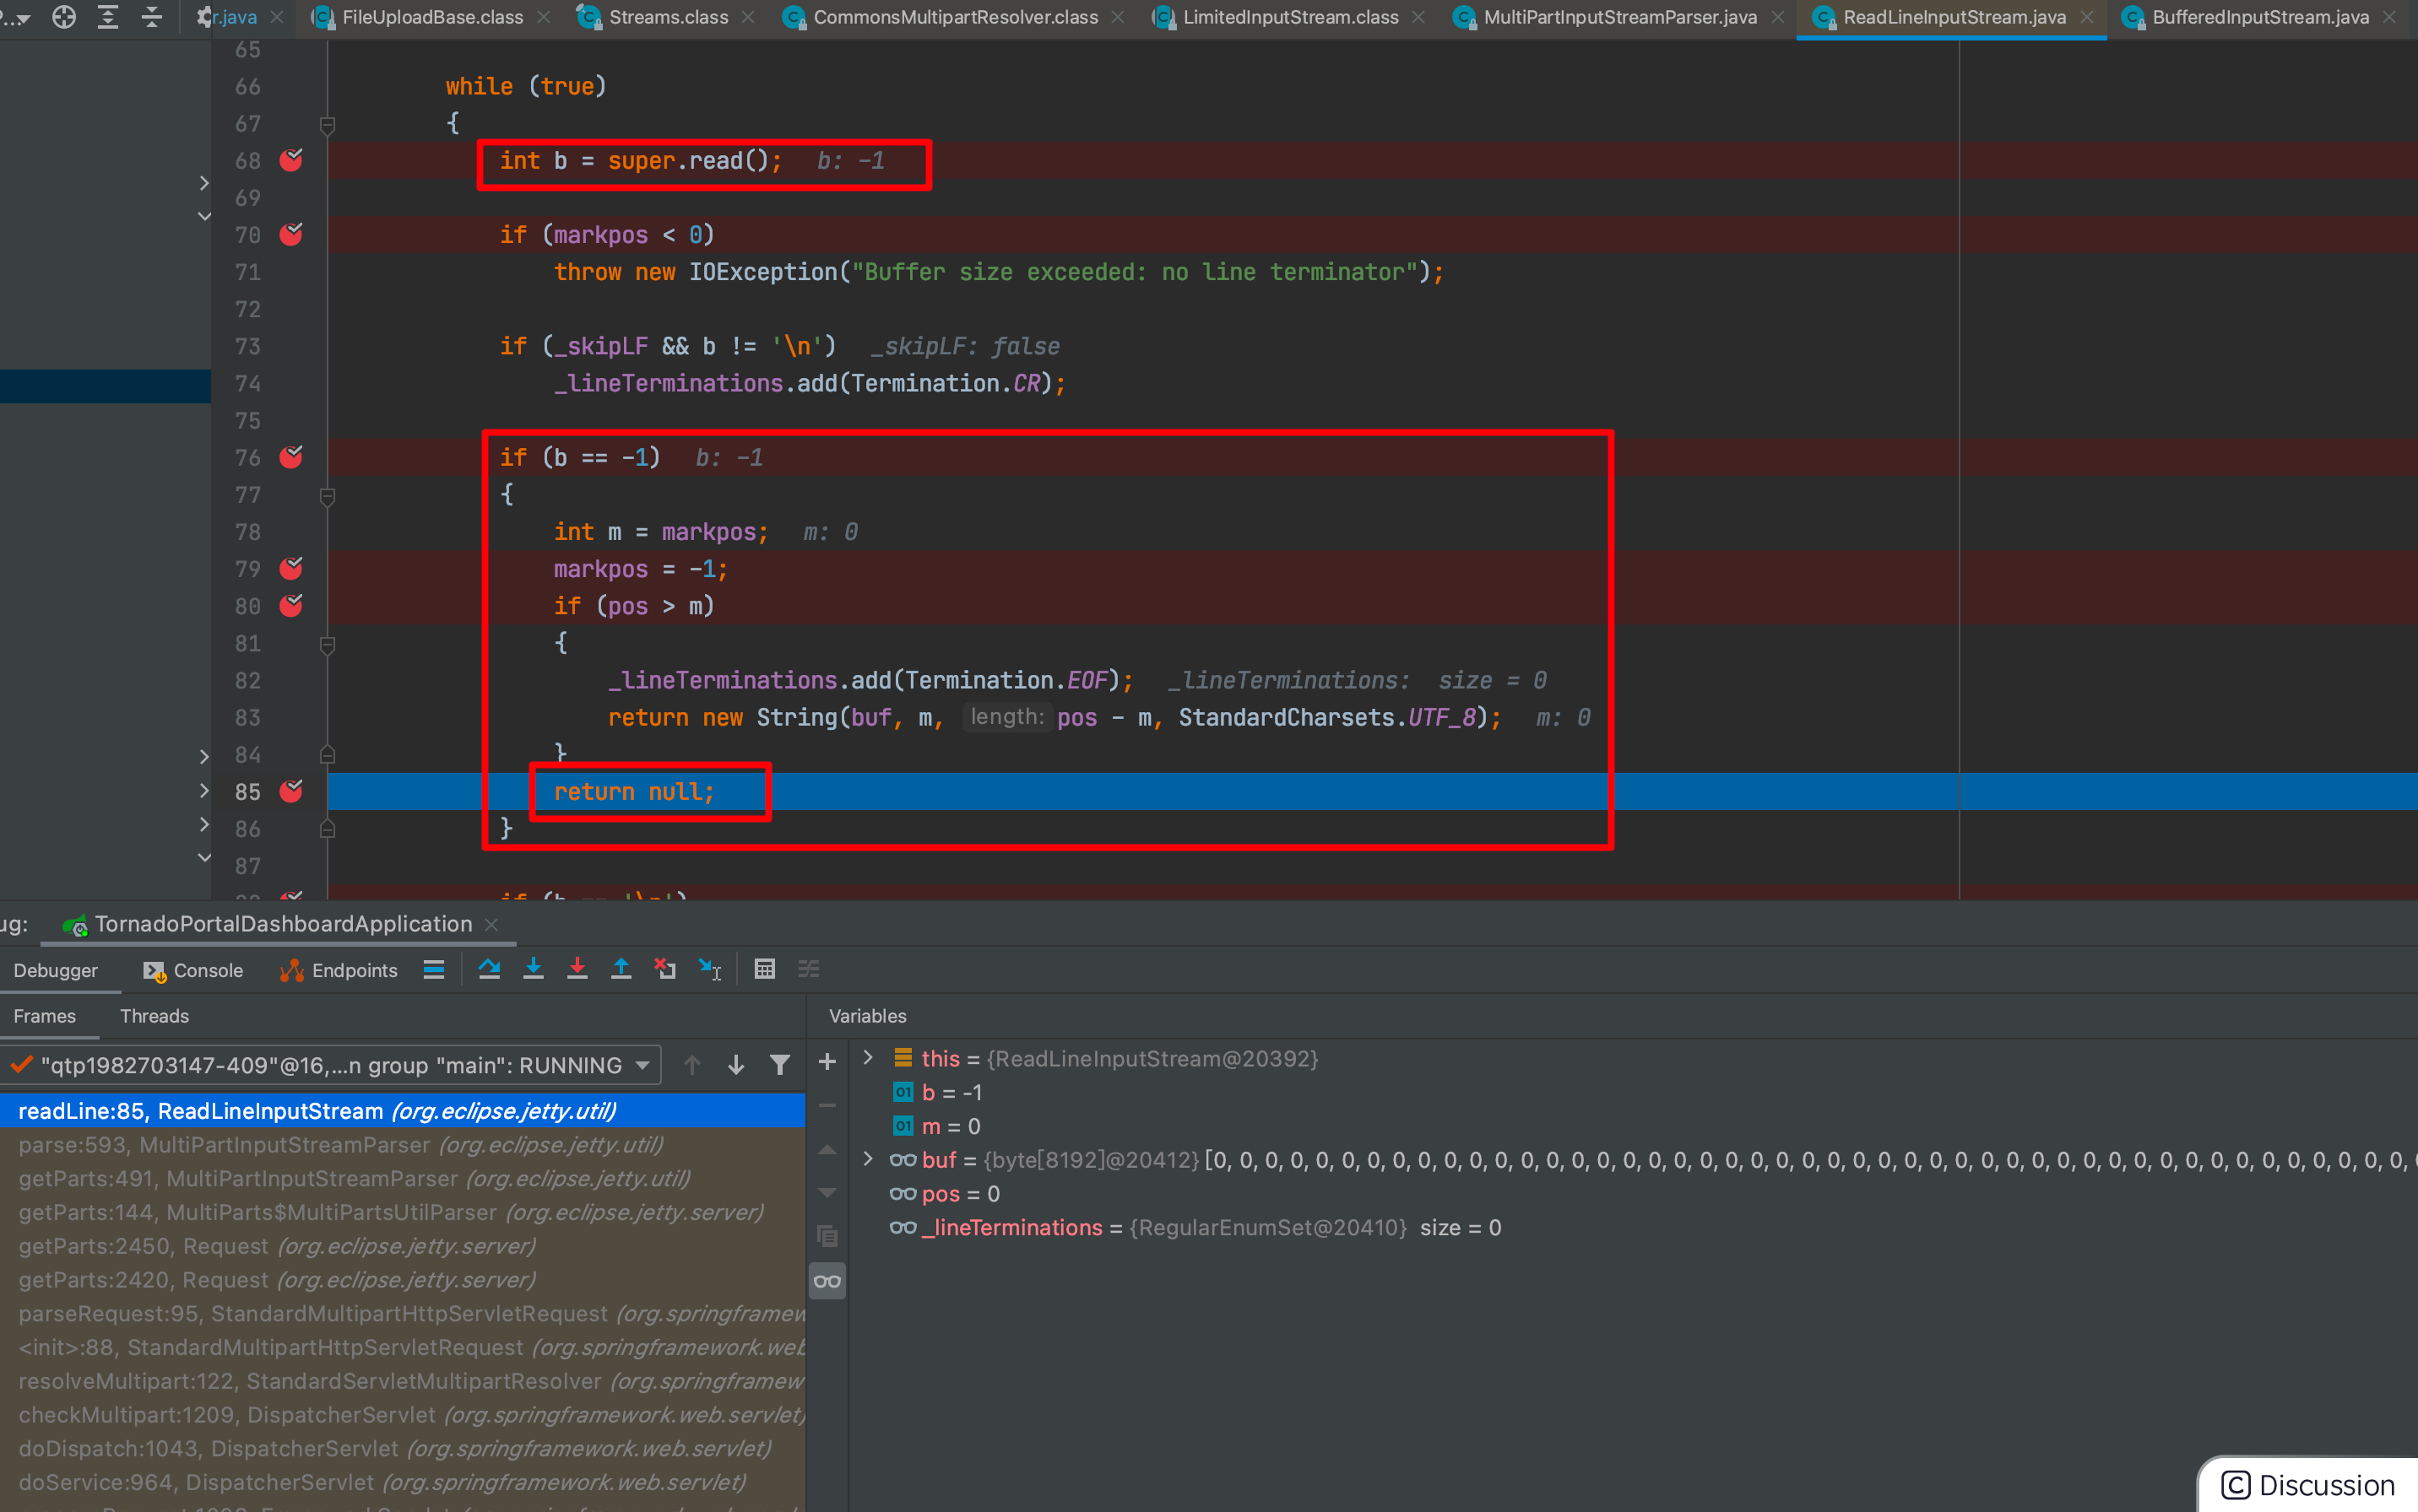The height and width of the screenshot is (1512, 2418).
Task: Click the Duplicate Watch copy icon
Action: 827,1236
